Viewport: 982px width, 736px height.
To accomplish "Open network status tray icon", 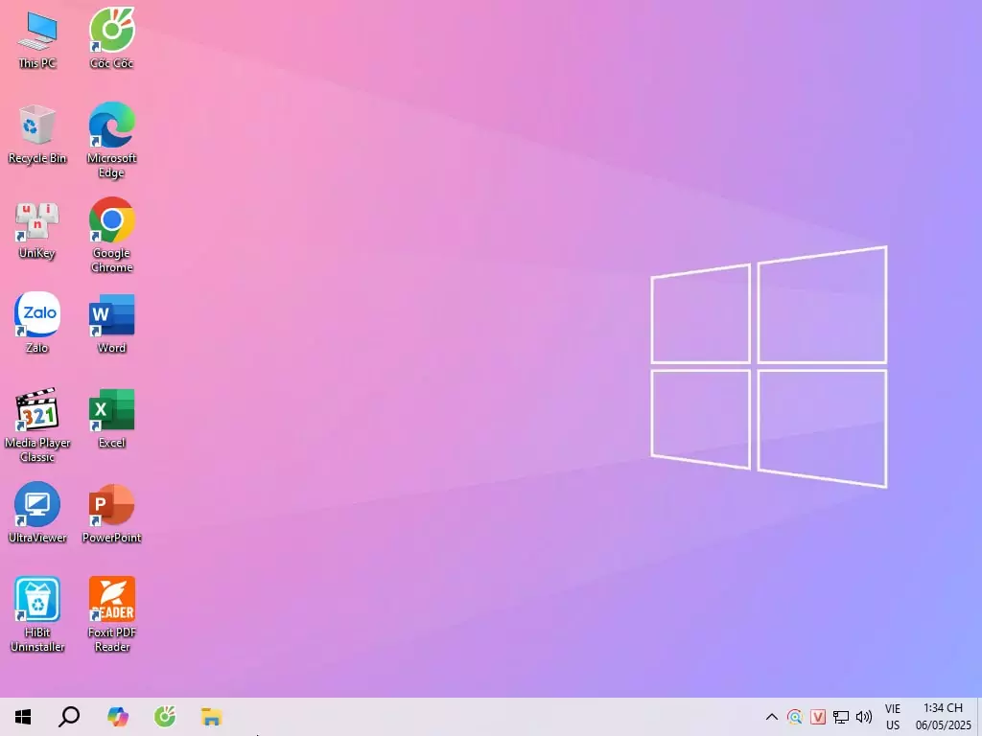I will coord(840,717).
